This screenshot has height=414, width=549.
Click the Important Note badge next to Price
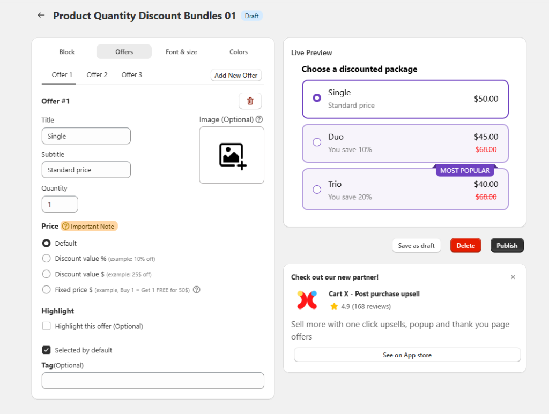click(x=89, y=226)
